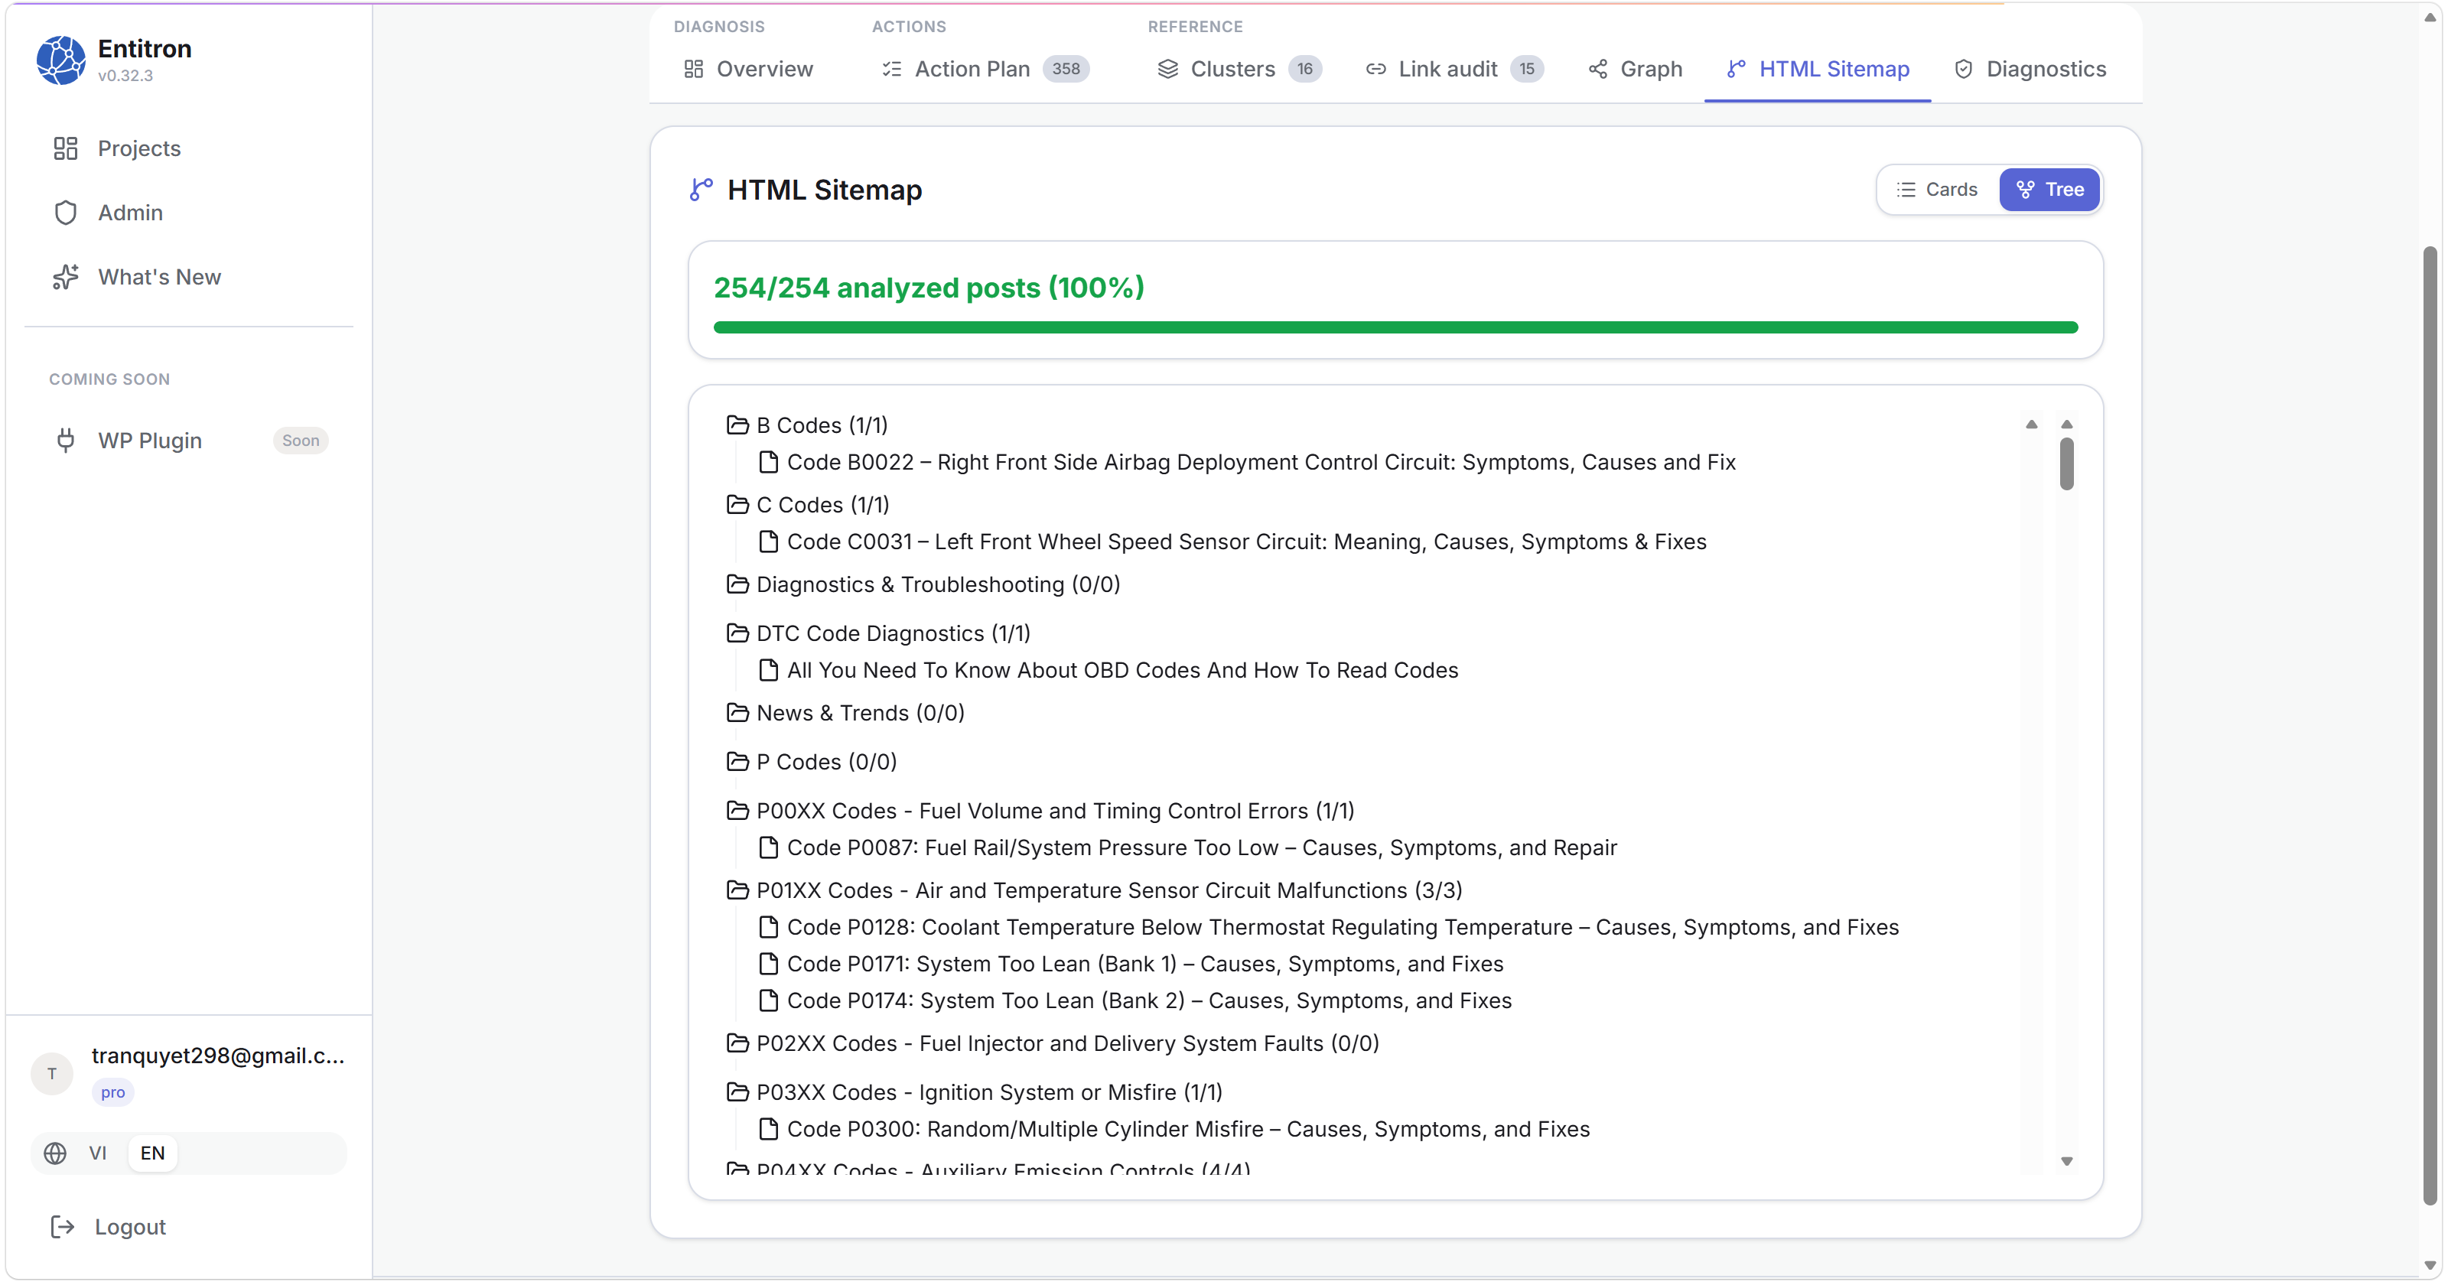Click the file icon beside Code P0171

tap(769, 964)
